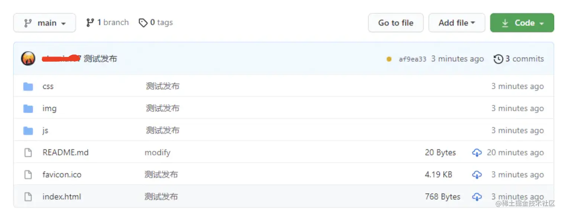
Task: Open the main branch dropdown
Action: (x=45, y=23)
